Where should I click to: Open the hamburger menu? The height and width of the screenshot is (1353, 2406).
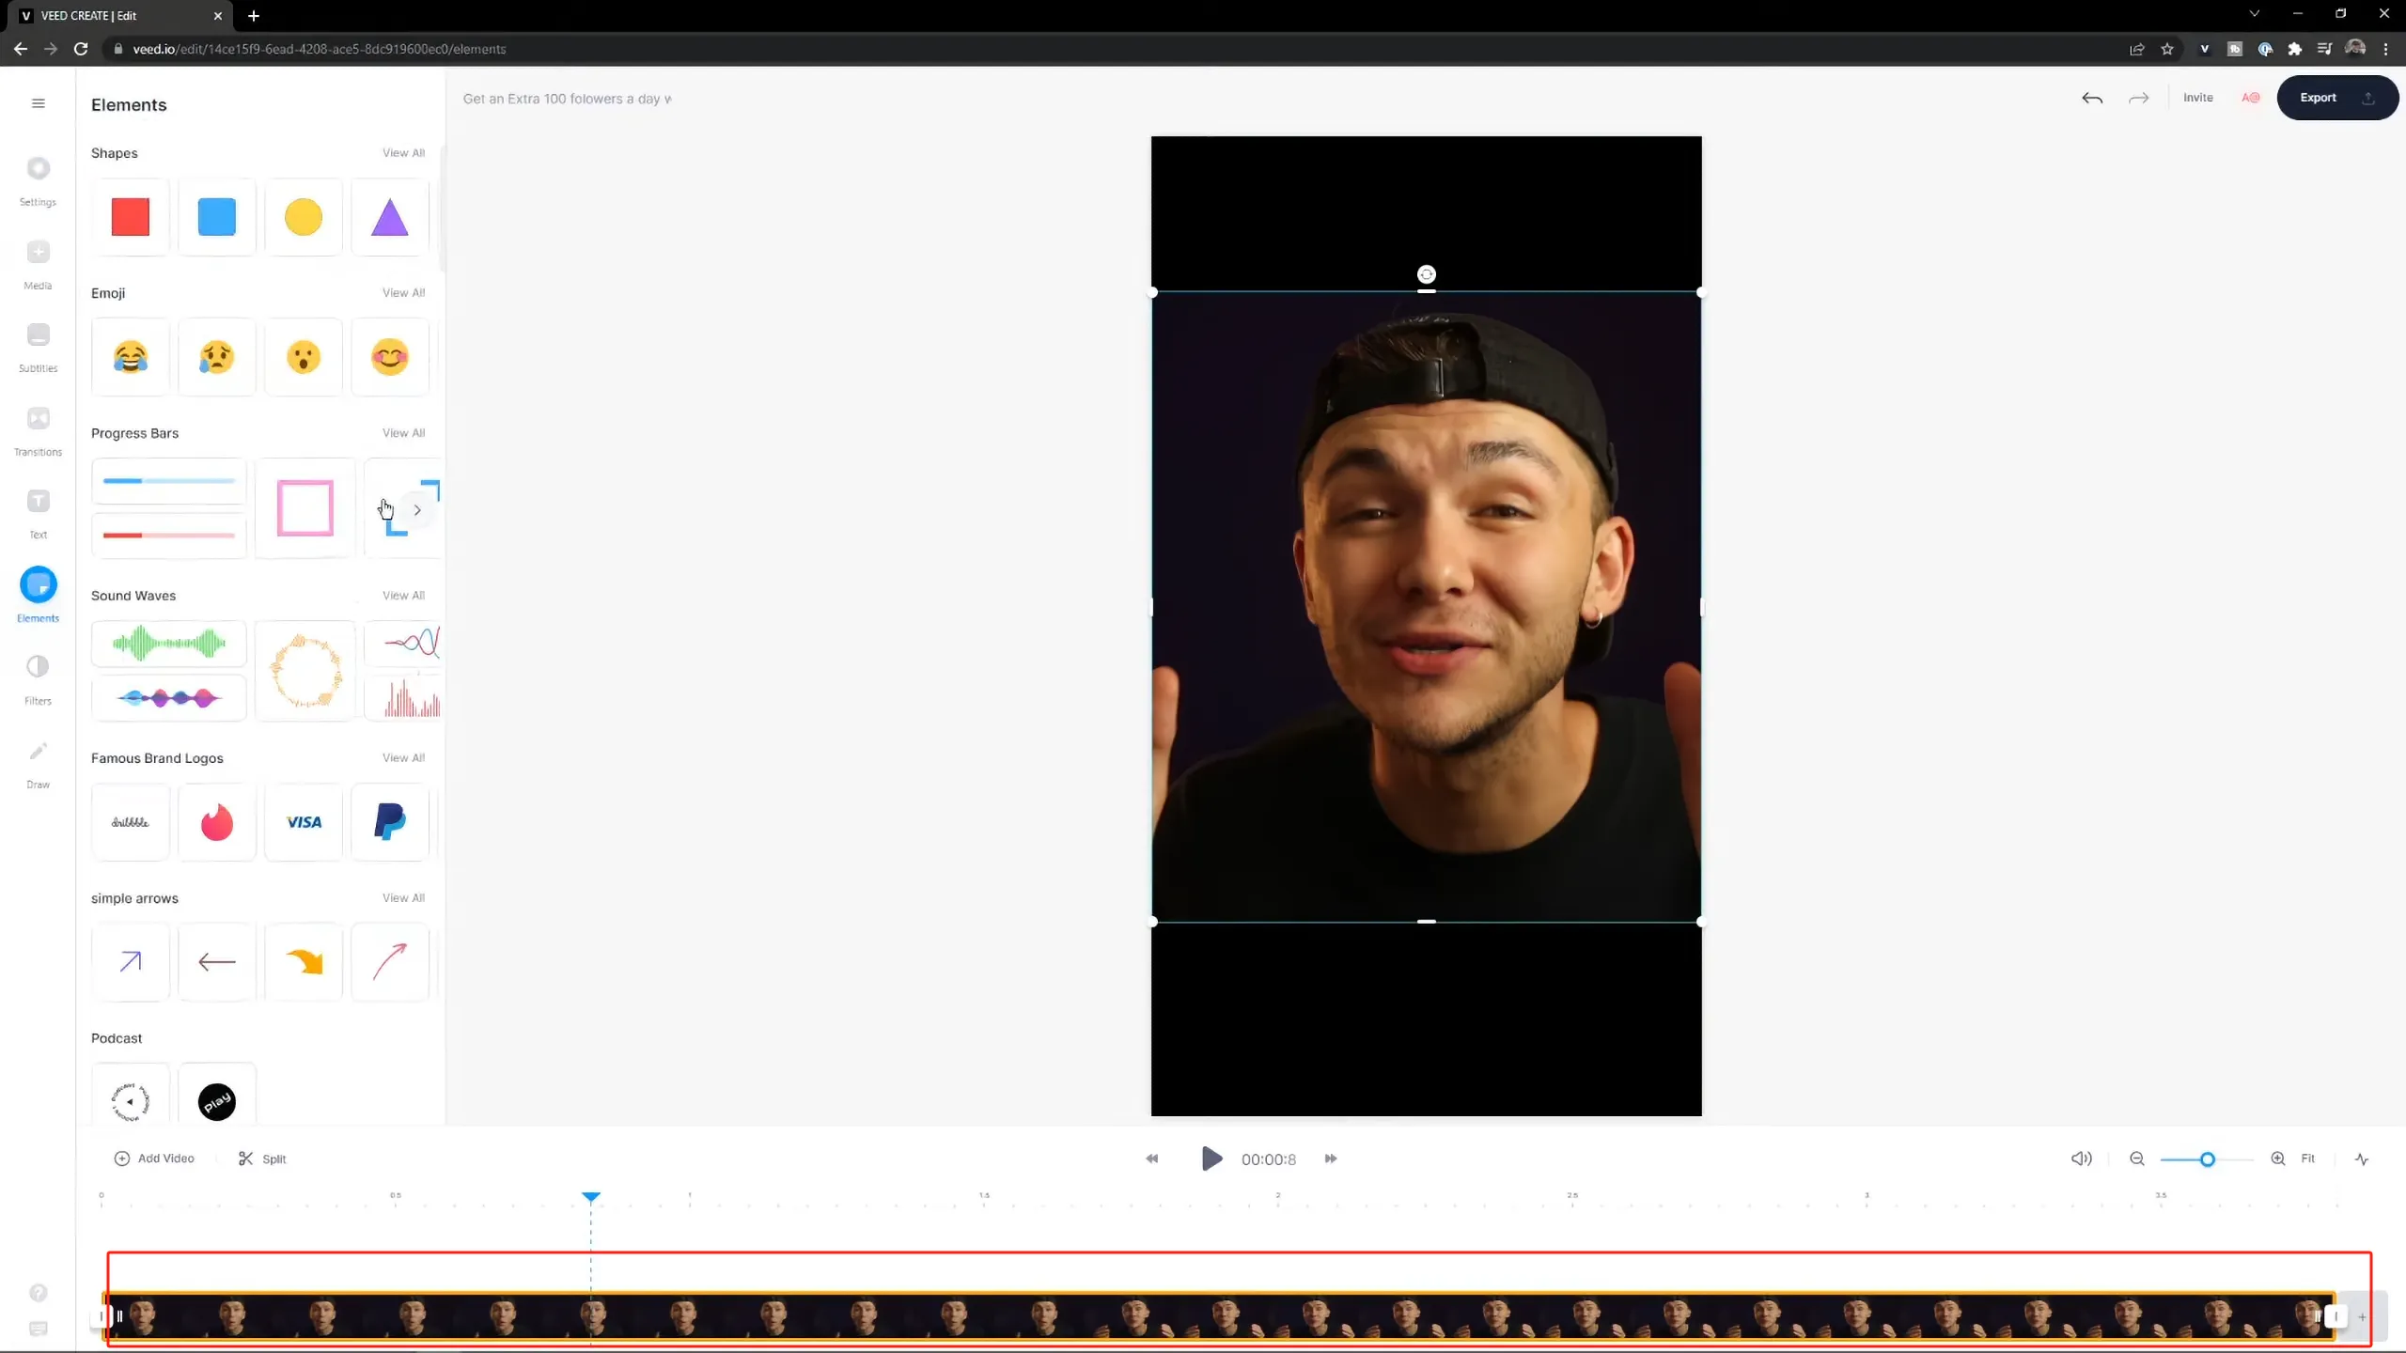point(39,103)
